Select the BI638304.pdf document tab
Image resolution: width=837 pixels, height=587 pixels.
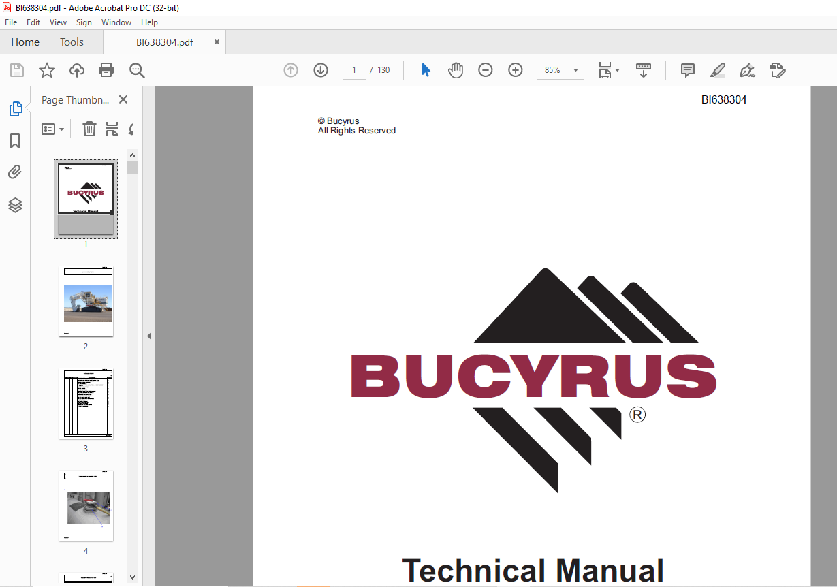pyautogui.click(x=164, y=42)
